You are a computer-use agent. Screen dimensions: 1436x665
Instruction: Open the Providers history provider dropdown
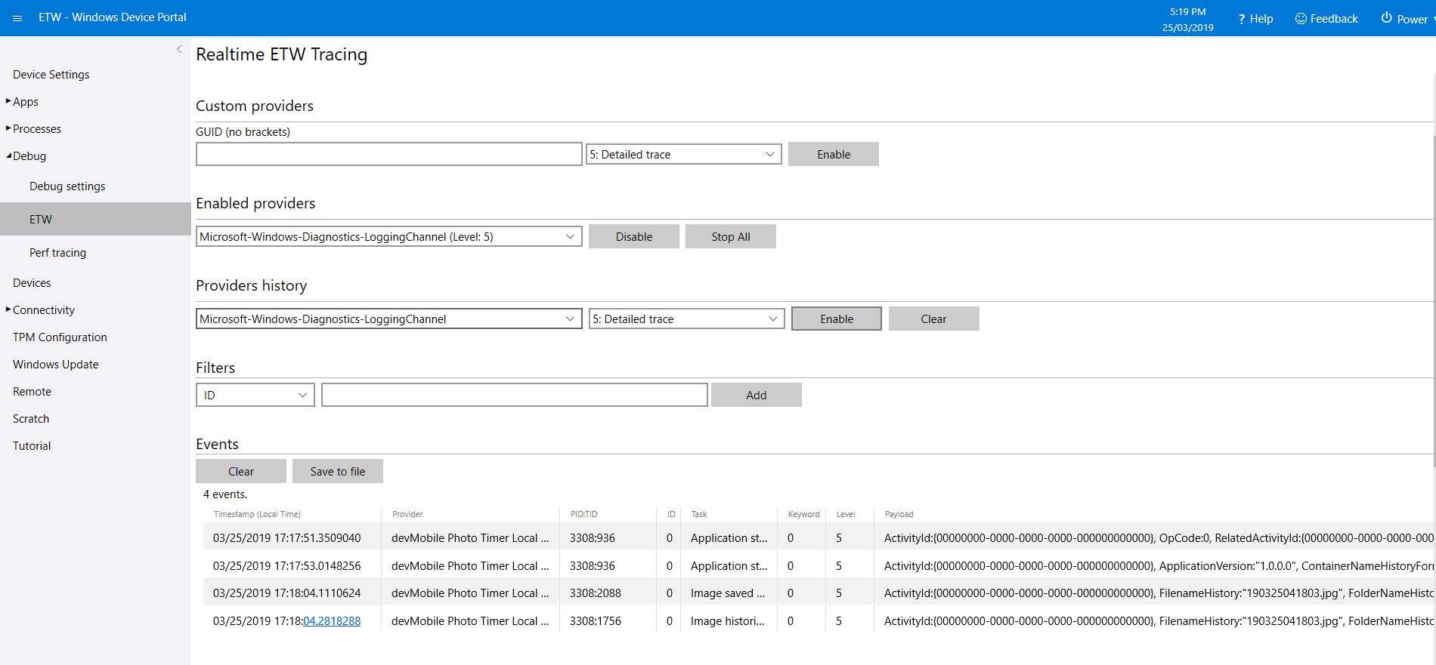click(x=388, y=319)
